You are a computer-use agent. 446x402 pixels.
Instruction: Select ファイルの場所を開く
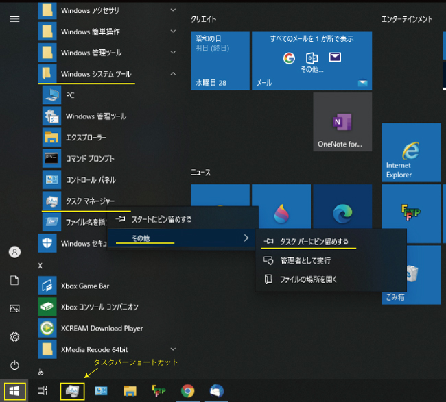point(331,279)
